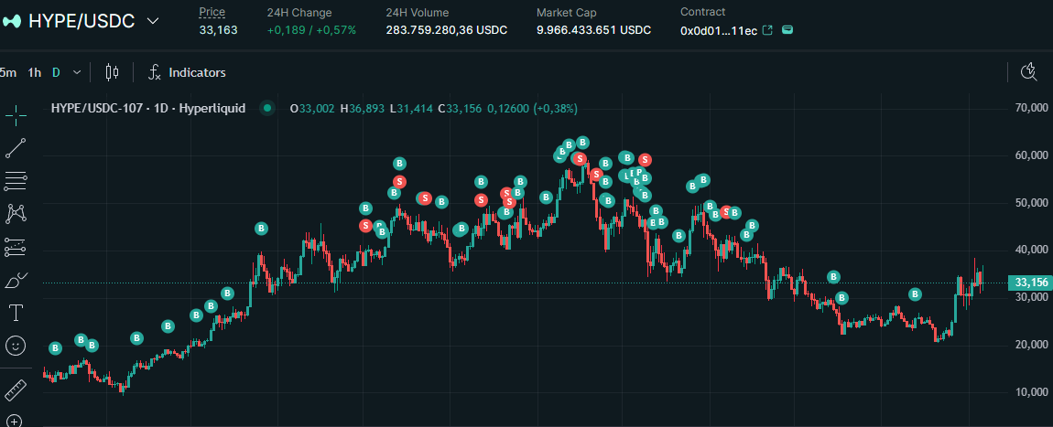Select the trend line drawing tool

coord(16,148)
